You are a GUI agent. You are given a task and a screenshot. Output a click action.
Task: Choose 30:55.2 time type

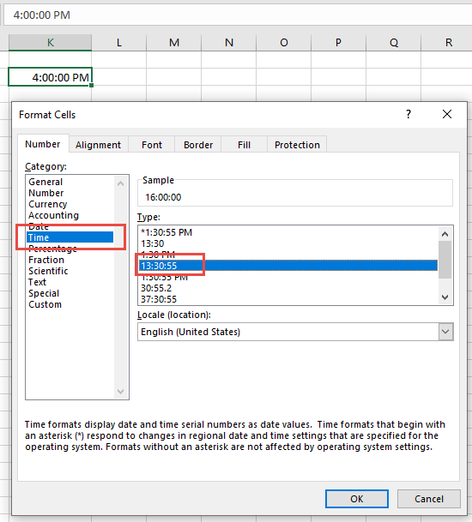coord(156,288)
